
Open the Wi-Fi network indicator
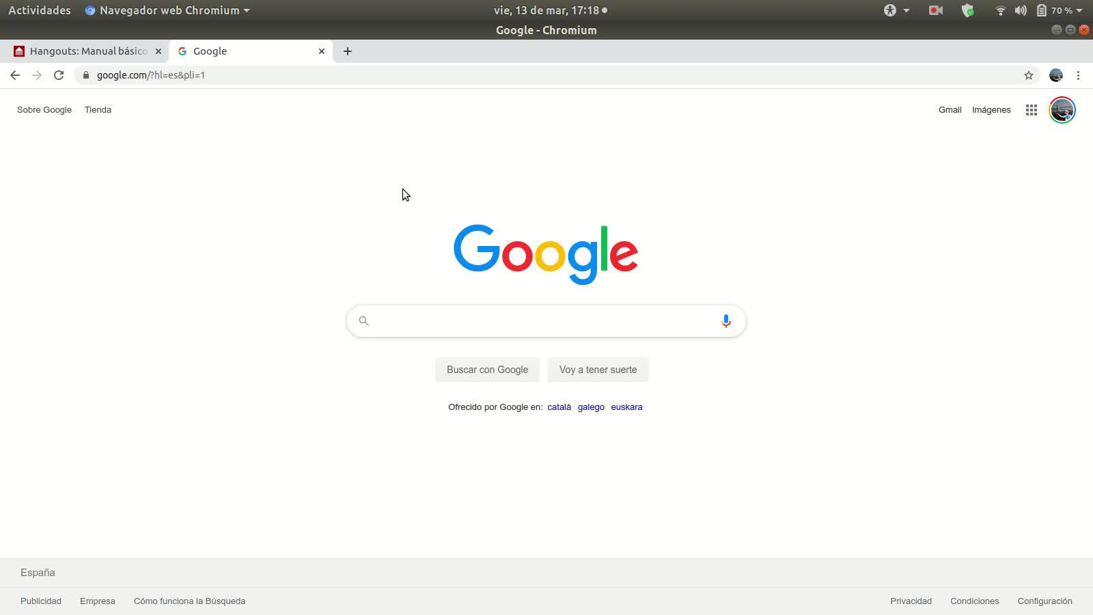pos(1000,10)
